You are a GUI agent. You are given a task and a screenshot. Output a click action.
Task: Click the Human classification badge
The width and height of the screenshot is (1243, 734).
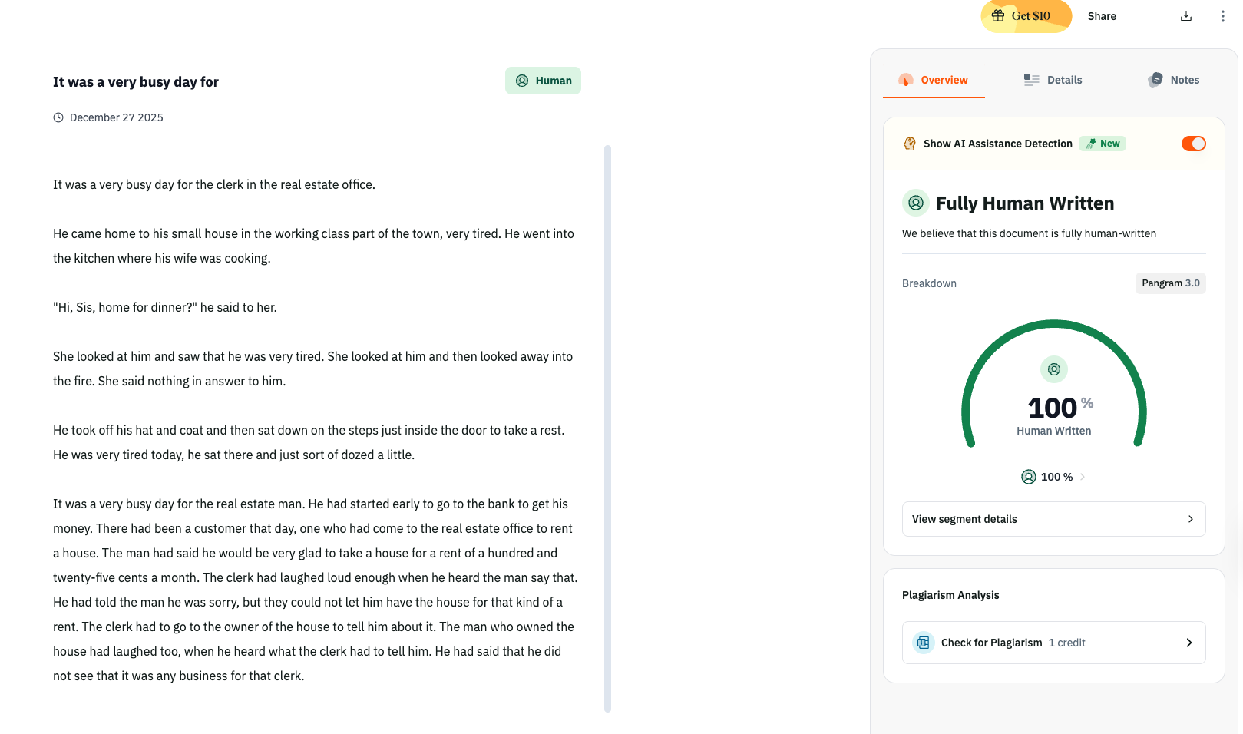[543, 81]
